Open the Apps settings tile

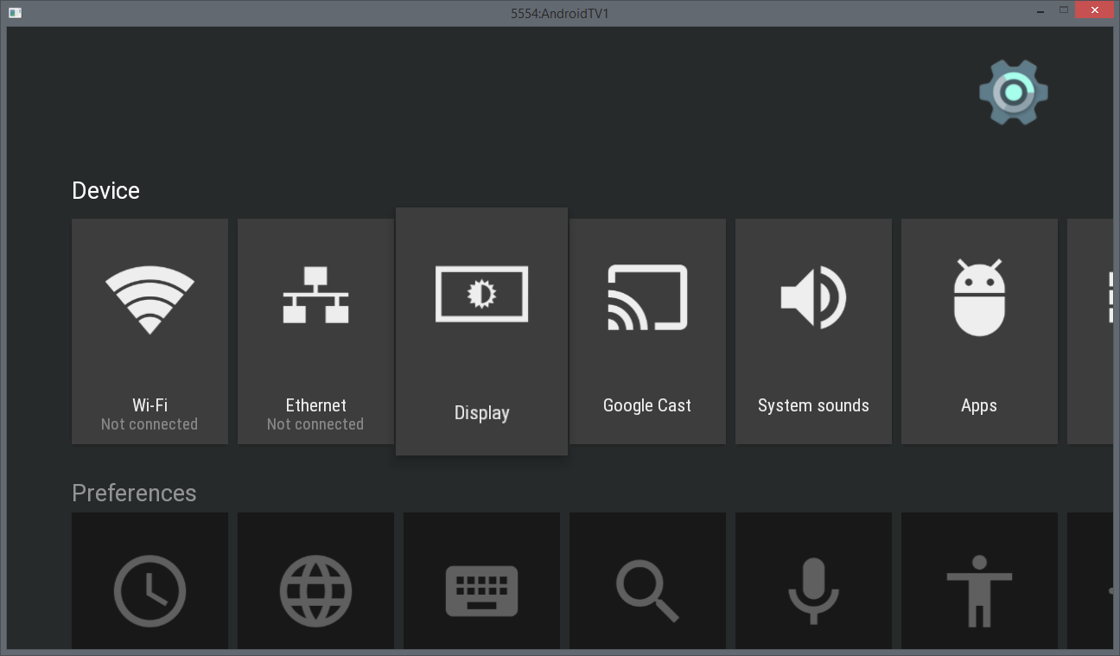pos(978,331)
